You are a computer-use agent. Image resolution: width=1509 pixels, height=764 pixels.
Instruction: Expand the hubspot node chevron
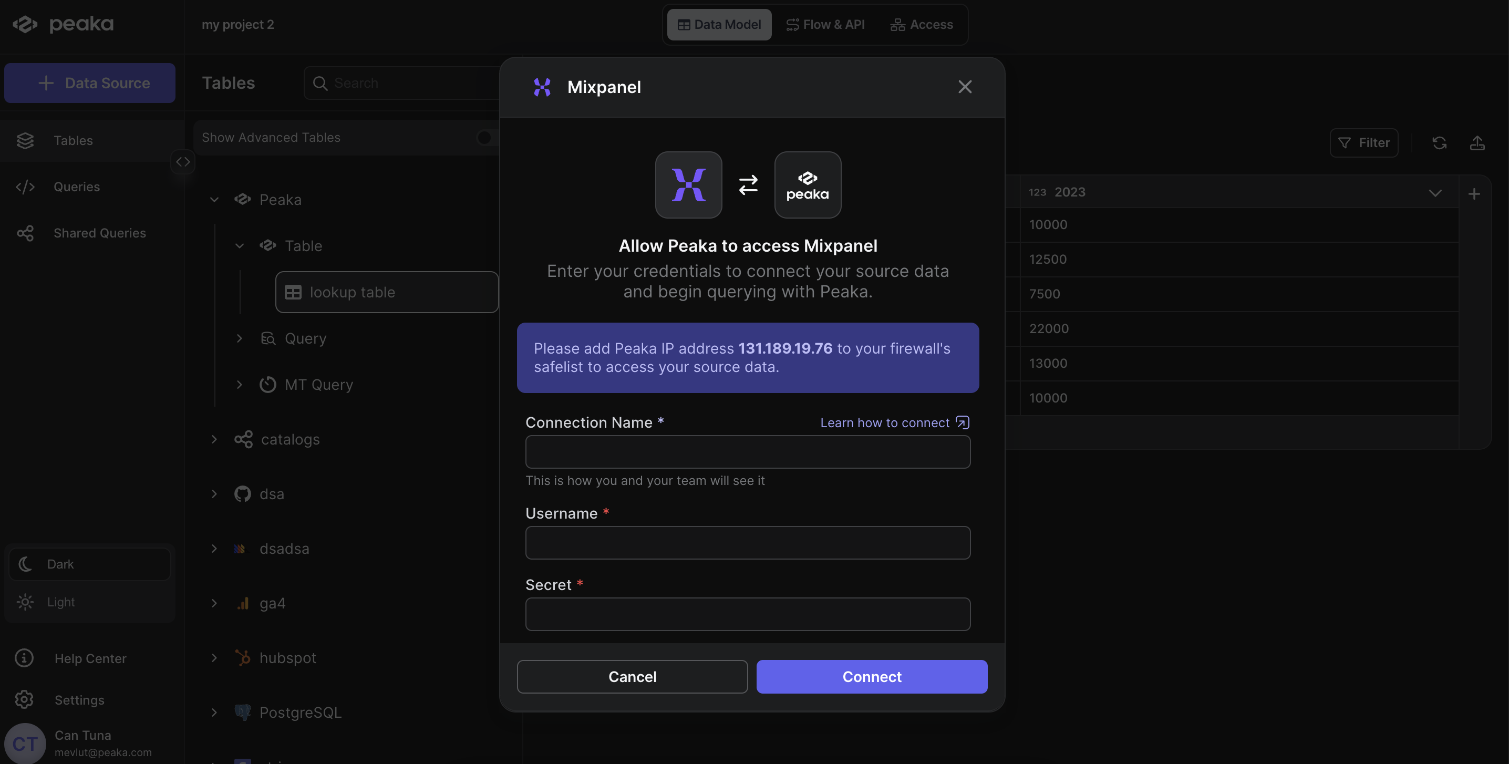214,658
